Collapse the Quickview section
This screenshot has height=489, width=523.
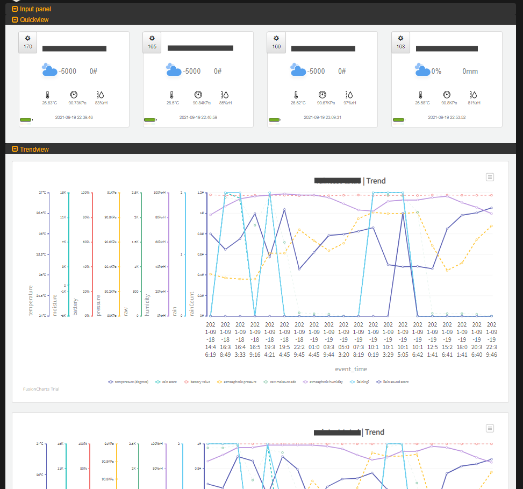(30, 20)
